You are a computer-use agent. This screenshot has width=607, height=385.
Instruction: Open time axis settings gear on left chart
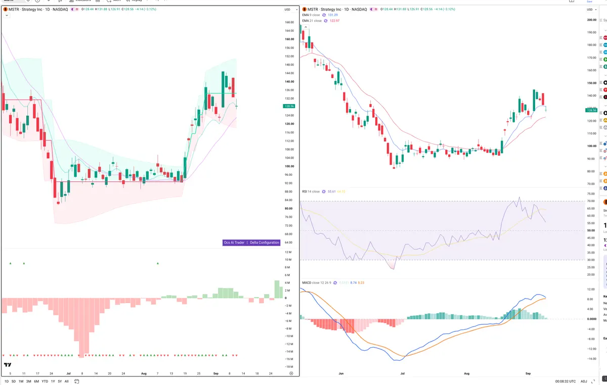pos(291,373)
